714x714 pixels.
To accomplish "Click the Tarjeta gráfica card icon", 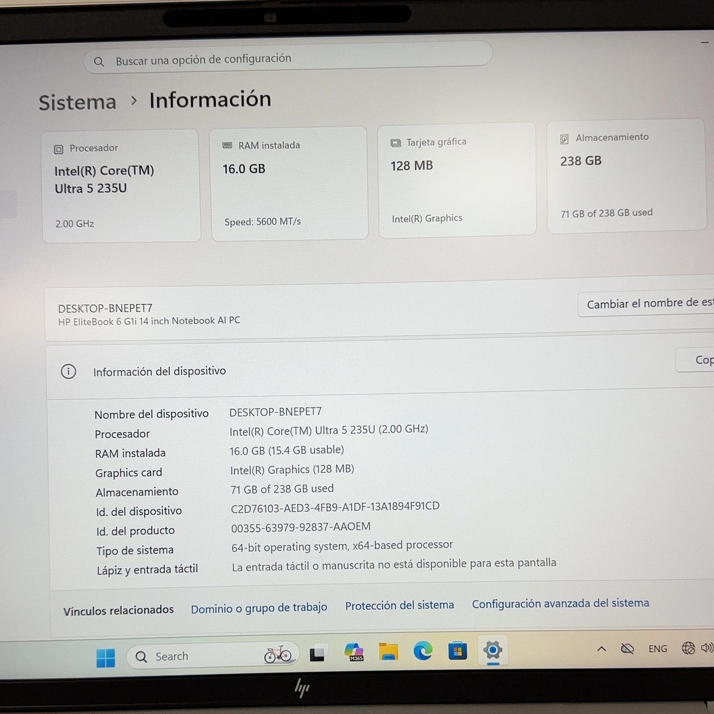I will [396, 143].
